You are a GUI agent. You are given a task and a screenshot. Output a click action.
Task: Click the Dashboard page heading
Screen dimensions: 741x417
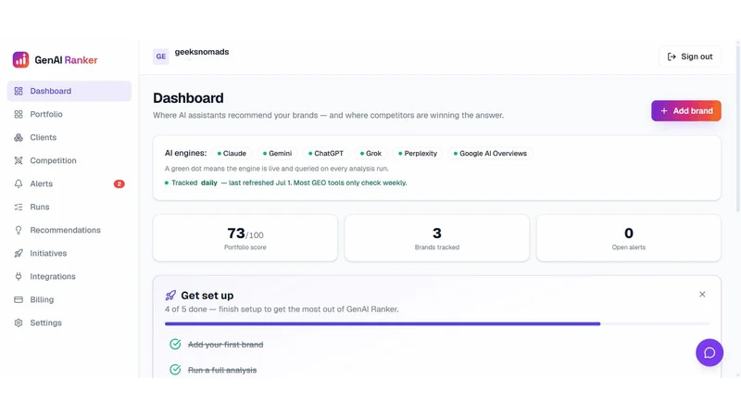pyautogui.click(x=188, y=98)
